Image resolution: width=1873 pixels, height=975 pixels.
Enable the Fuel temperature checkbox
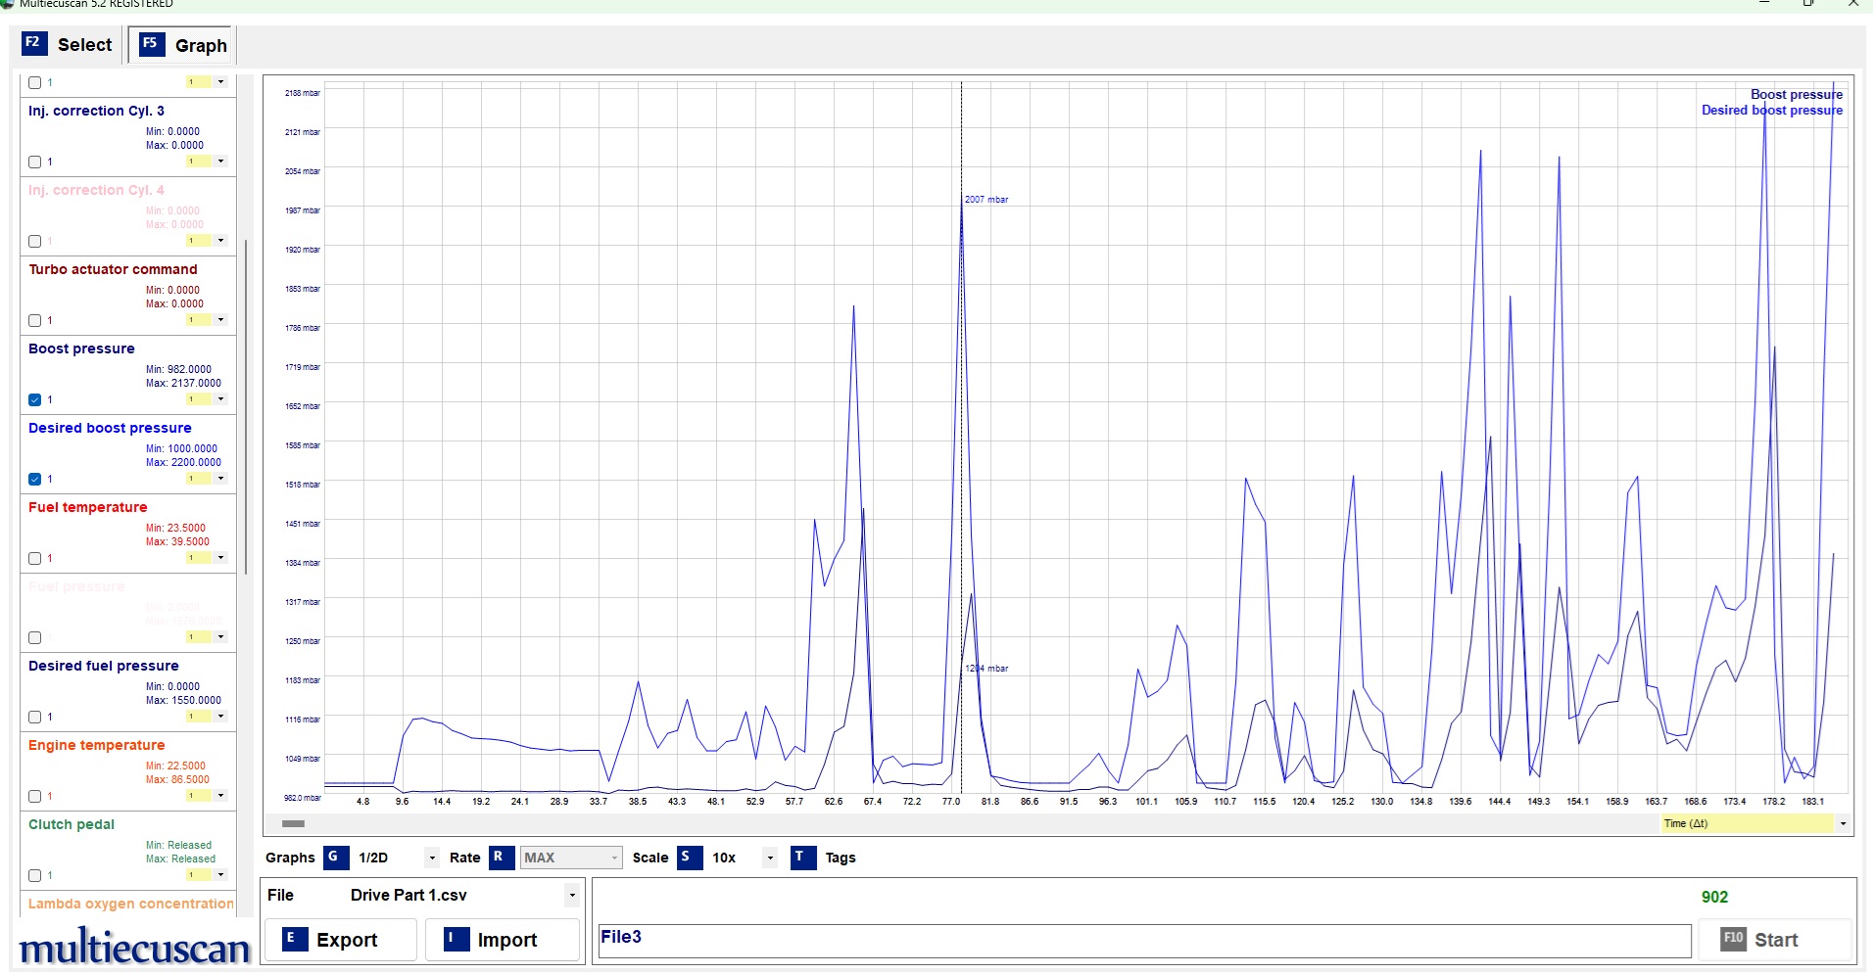coord(35,558)
